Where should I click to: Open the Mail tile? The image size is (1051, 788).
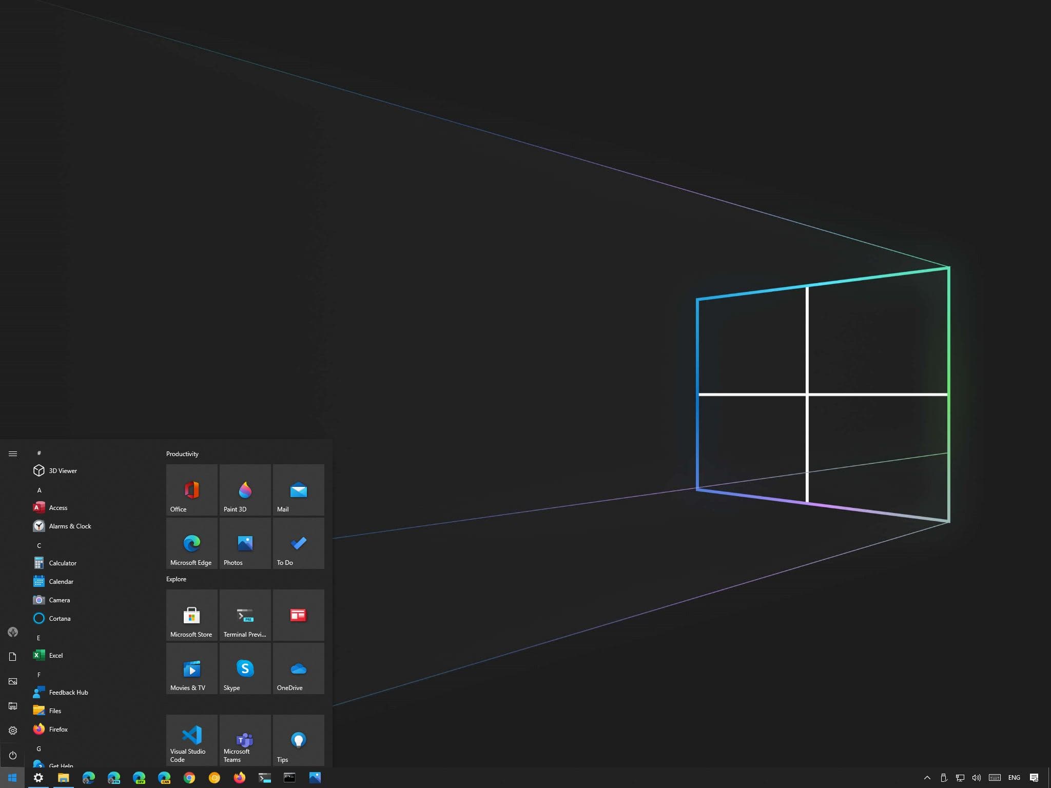298,489
